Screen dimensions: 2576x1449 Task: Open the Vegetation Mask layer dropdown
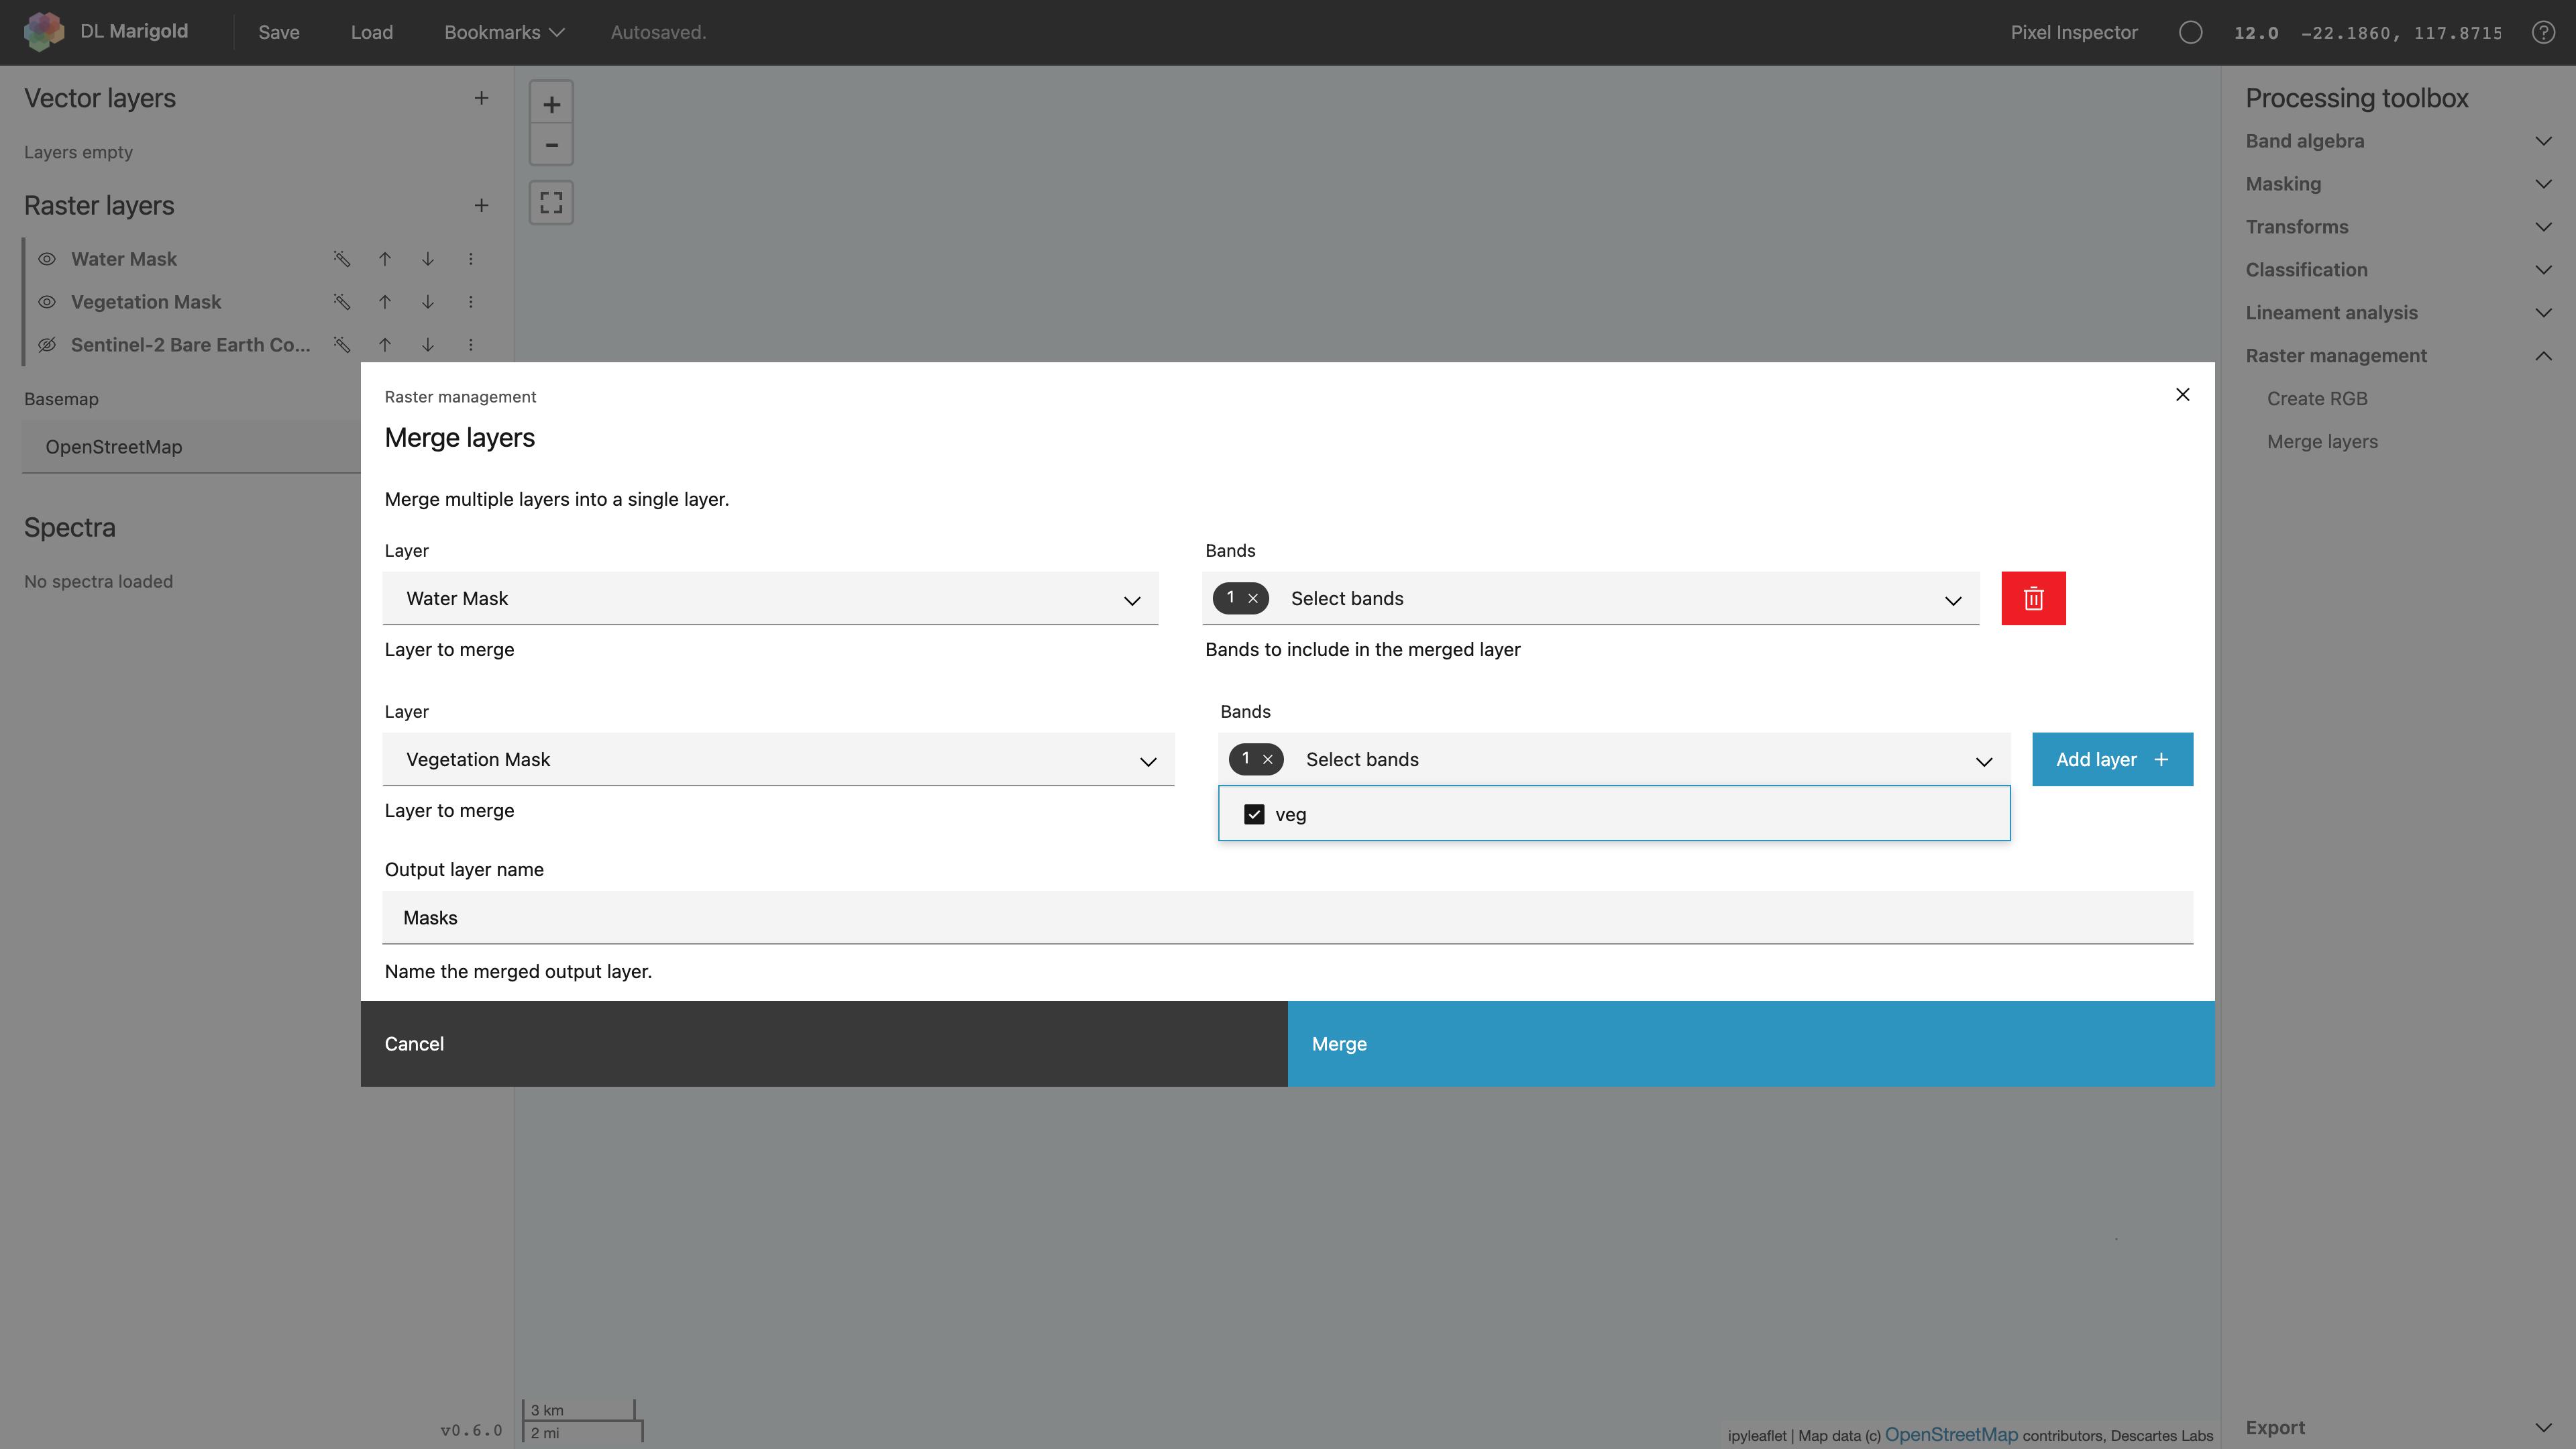tap(778, 760)
